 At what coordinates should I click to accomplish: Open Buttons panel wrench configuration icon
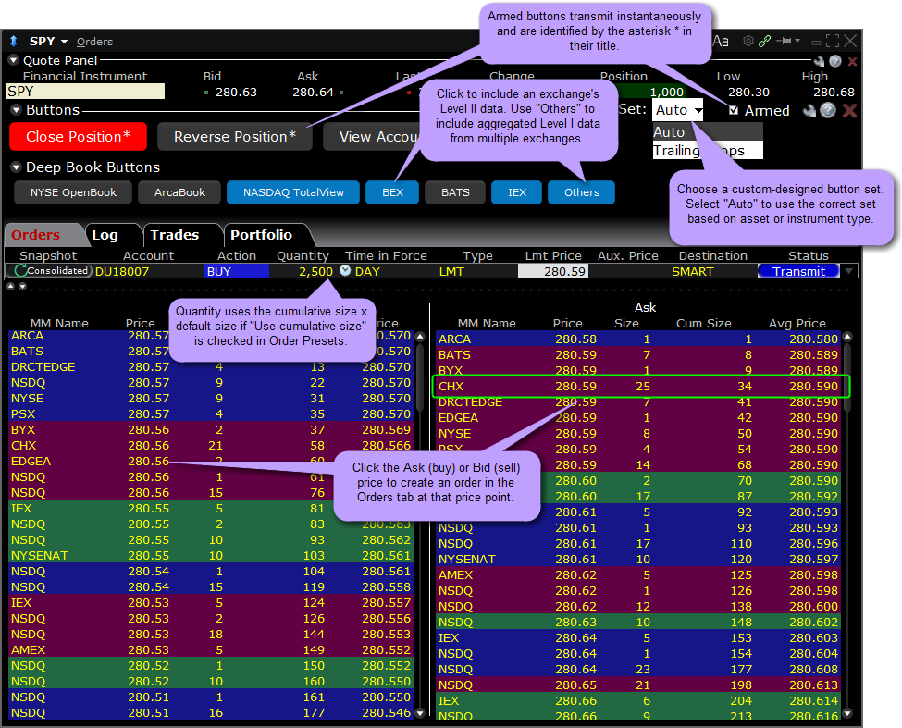tap(810, 110)
